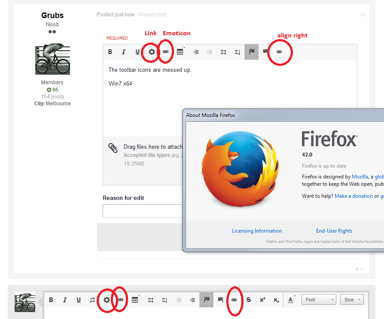This screenshot has height=319, width=384.
Task: Toggle highlighted flag button in post edit toolbar
Action: (x=252, y=52)
